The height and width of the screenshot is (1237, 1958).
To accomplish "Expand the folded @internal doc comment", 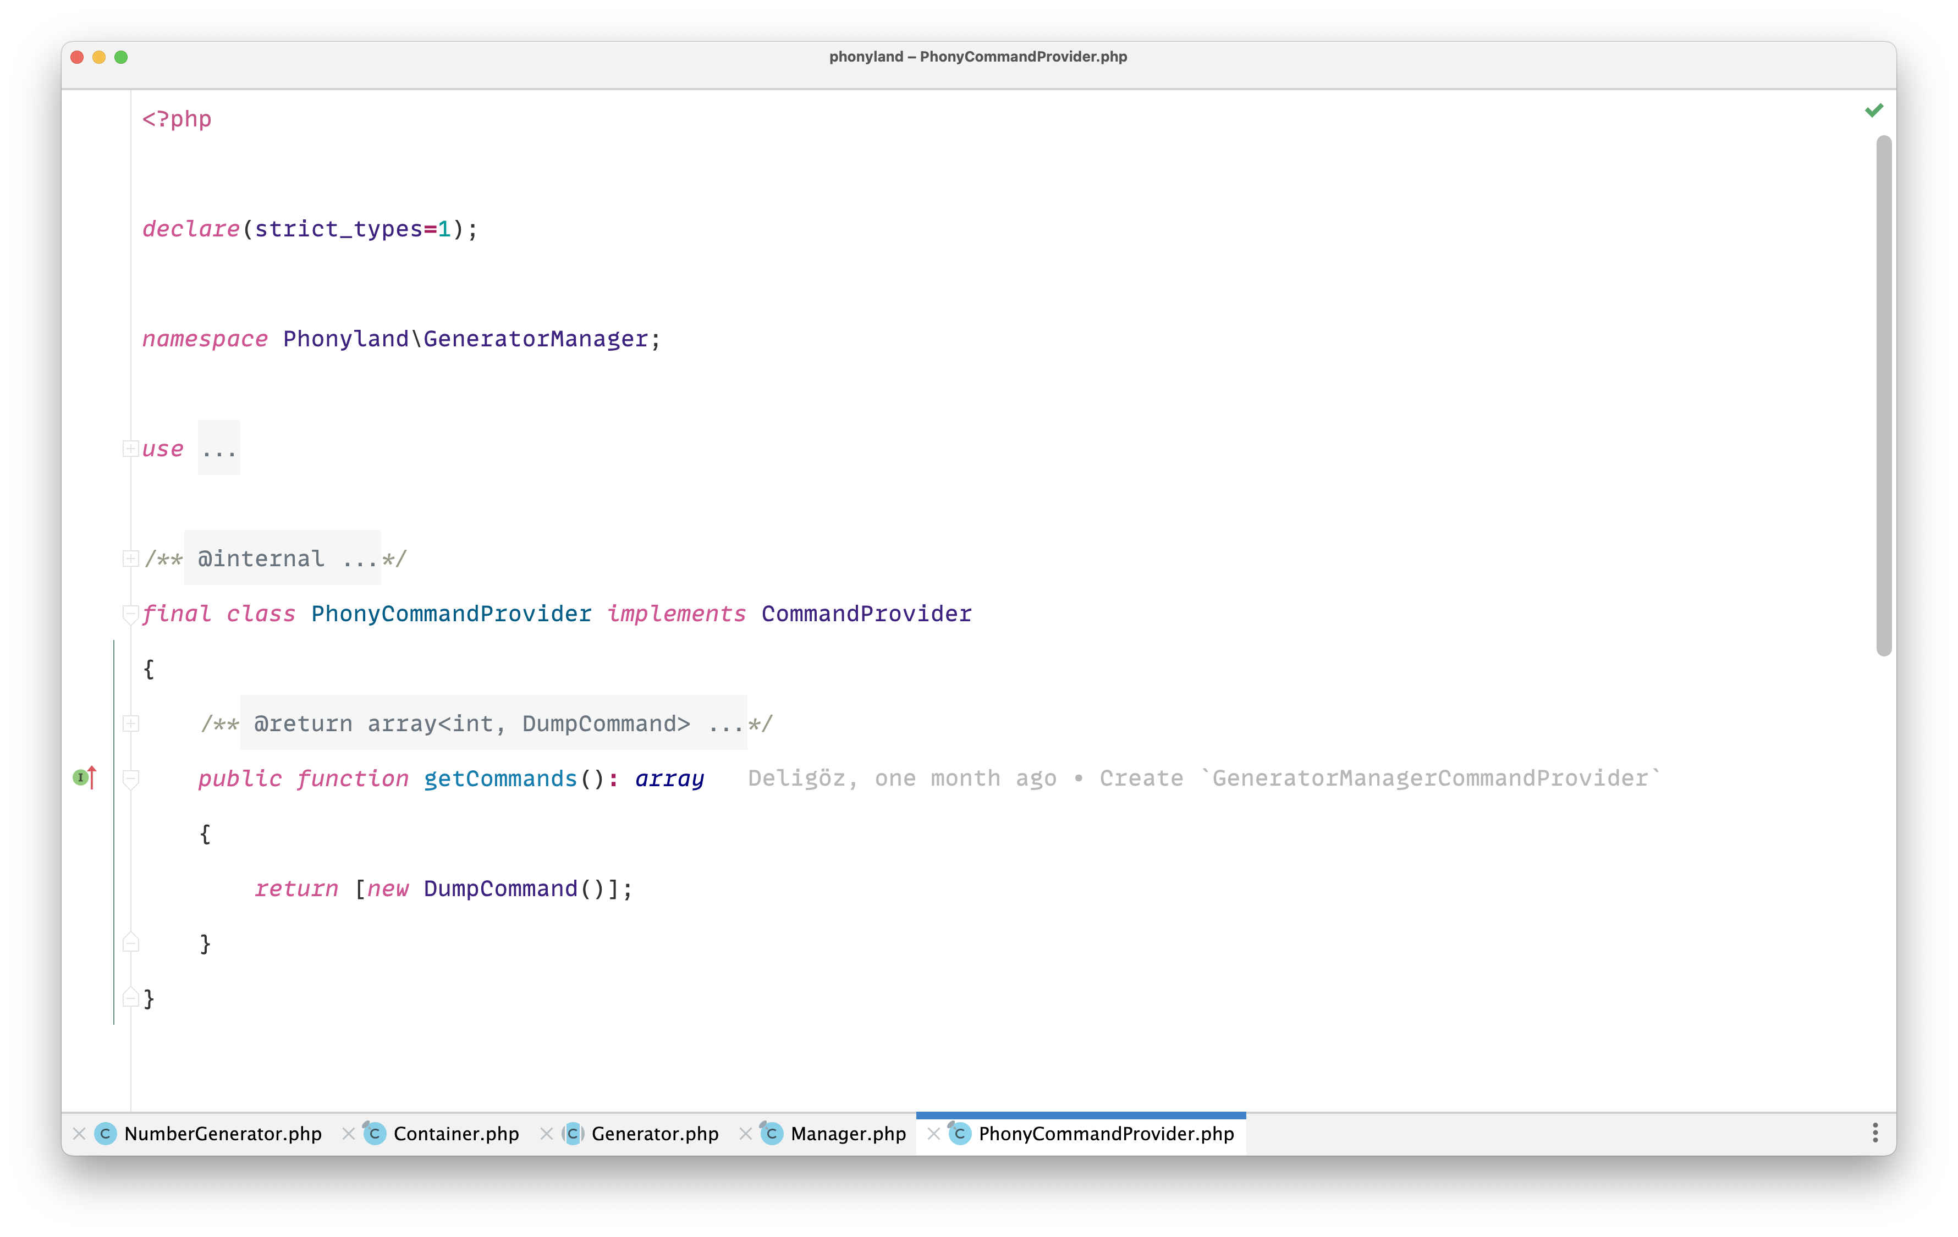I will 130,559.
